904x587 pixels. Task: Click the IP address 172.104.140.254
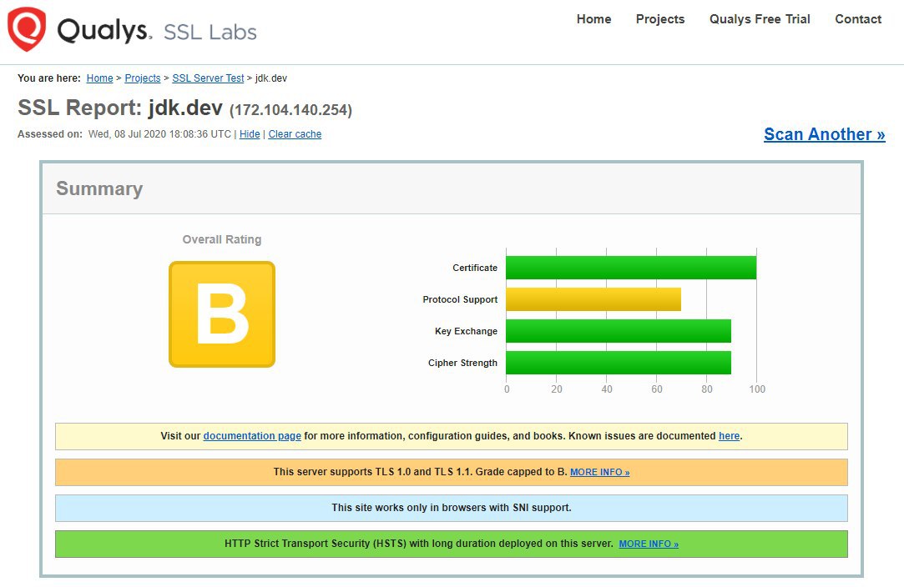(290, 110)
